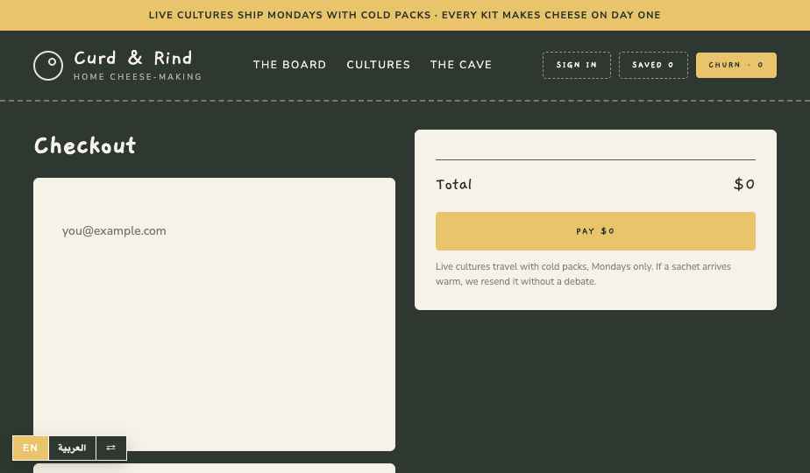Switch language to العربية
The height and width of the screenshot is (473, 810).
(72, 448)
